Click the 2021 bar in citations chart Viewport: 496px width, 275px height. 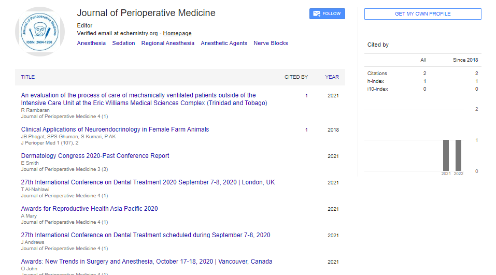[446, 155]
